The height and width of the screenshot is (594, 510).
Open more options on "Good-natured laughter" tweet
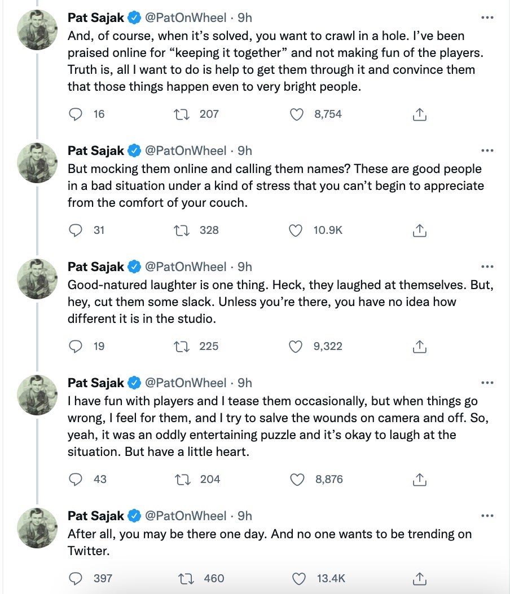tap(487, 267)
